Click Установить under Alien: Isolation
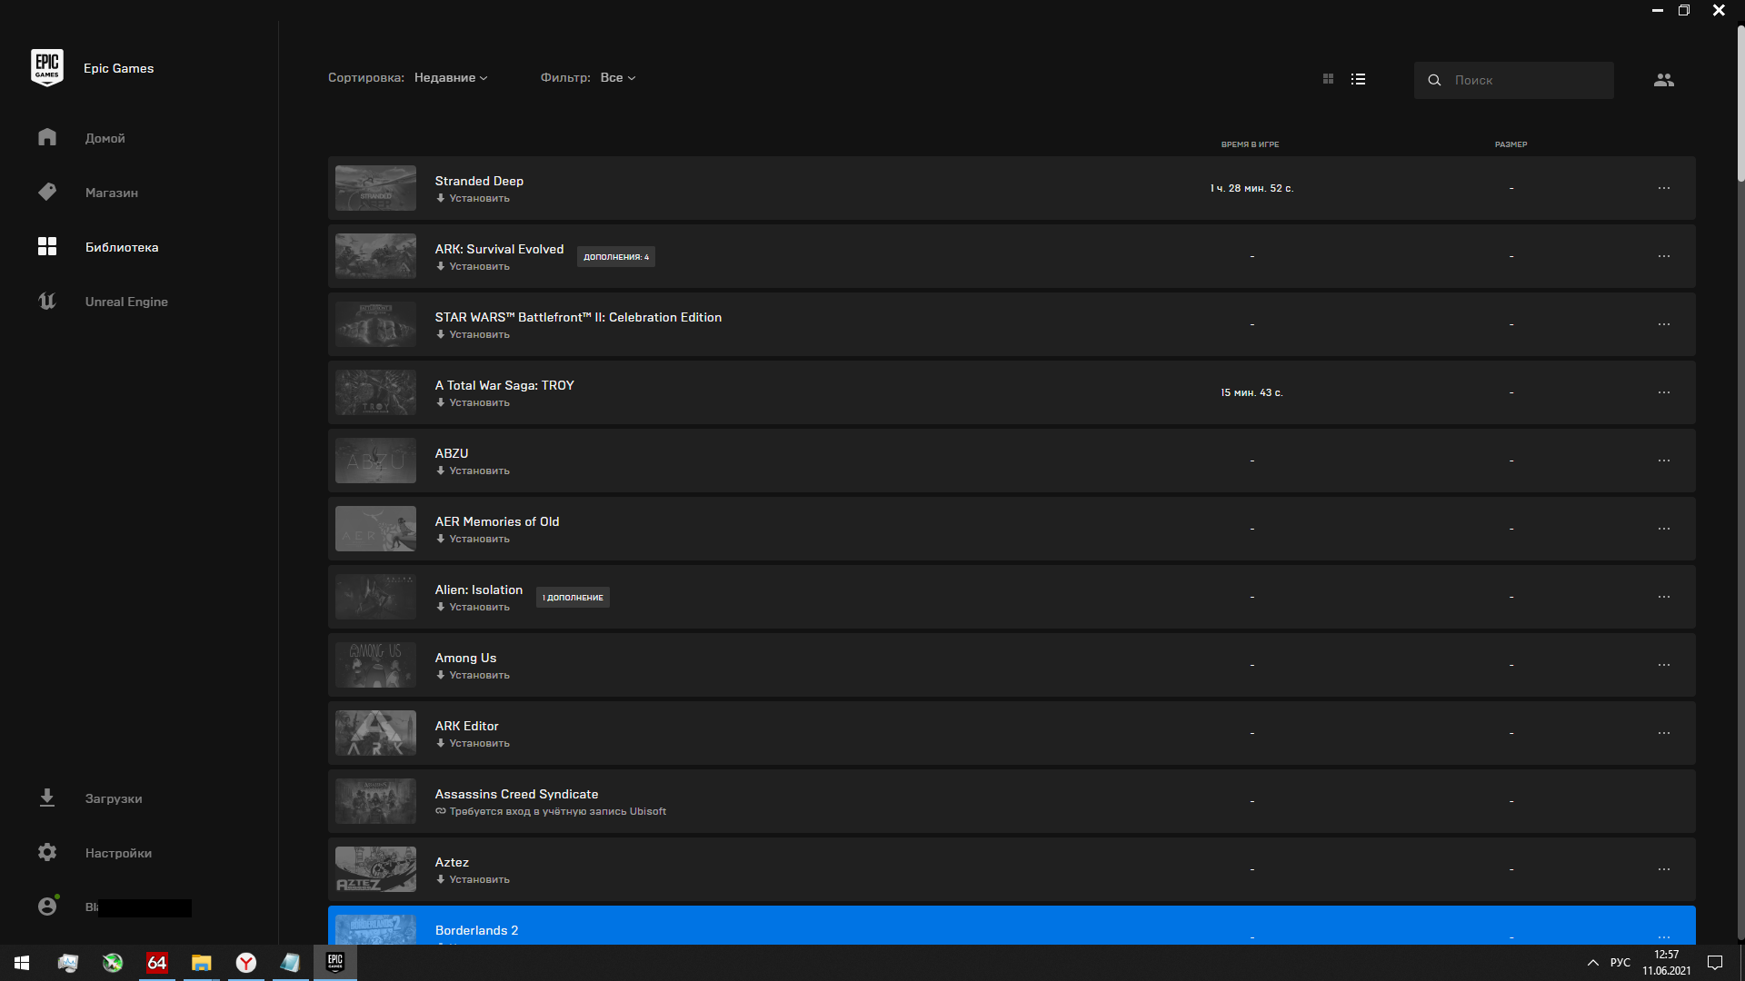1745x981 pixels. [473, 608]
